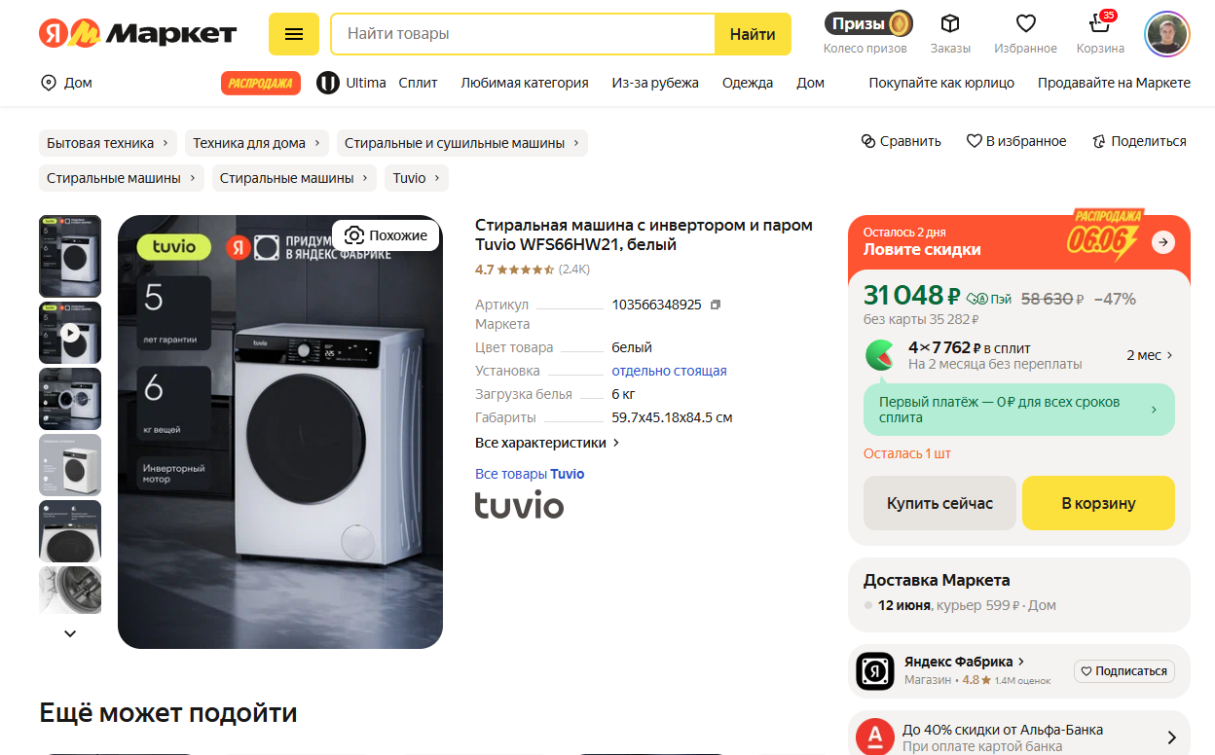Open the split payment term '2 мес' selector
The height and width of the screenshot is (755, 1215).
(1150, 355)
